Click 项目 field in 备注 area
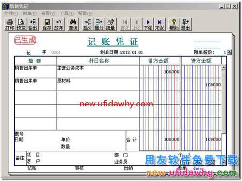The height and width of the screenshot is (181, 242). [33, 155]
